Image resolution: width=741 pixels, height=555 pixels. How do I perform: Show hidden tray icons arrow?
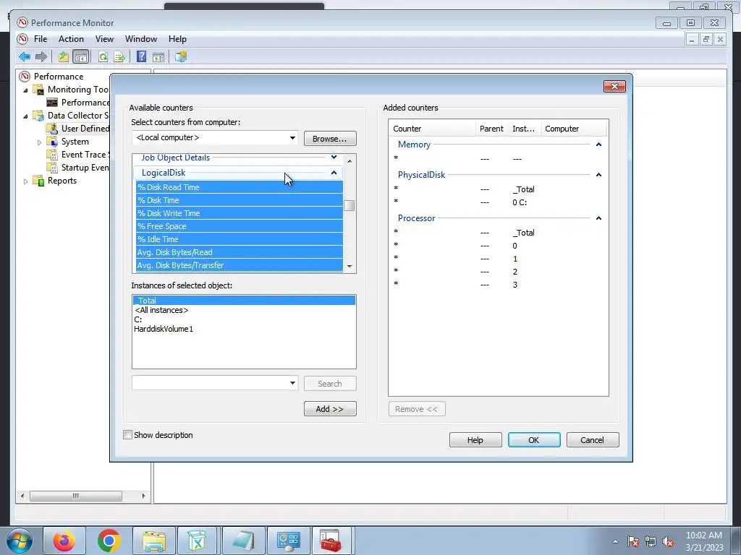point(615,541)
